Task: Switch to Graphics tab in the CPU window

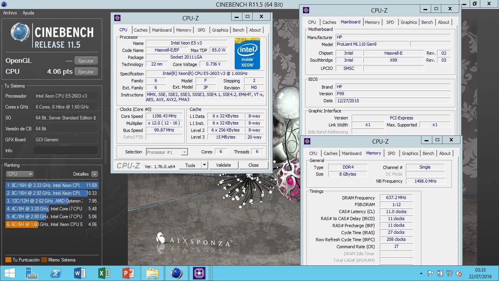Action: tap(220, 30)
